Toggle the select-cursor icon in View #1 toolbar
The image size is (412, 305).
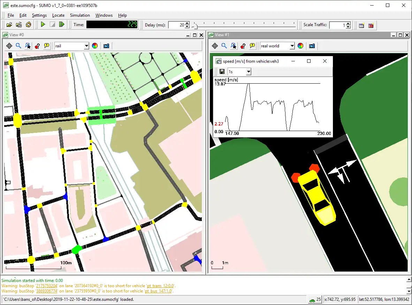pos(234,46)
